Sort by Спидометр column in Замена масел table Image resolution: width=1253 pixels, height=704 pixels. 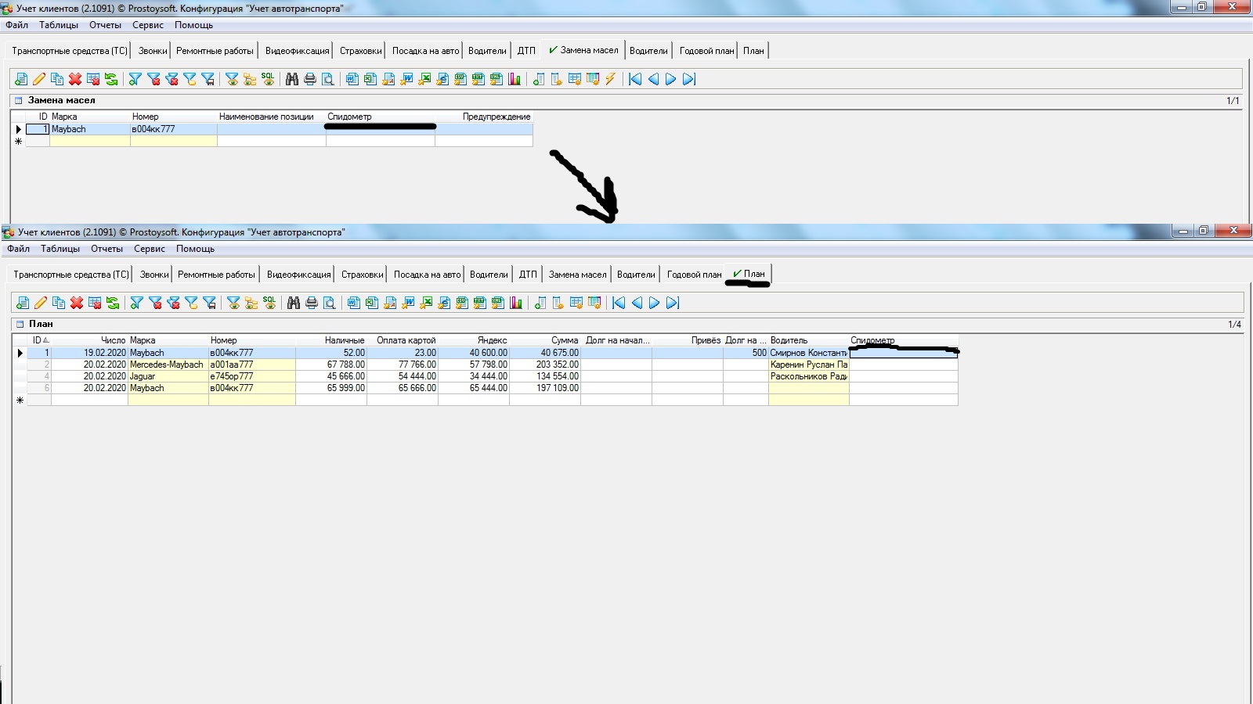381,117
